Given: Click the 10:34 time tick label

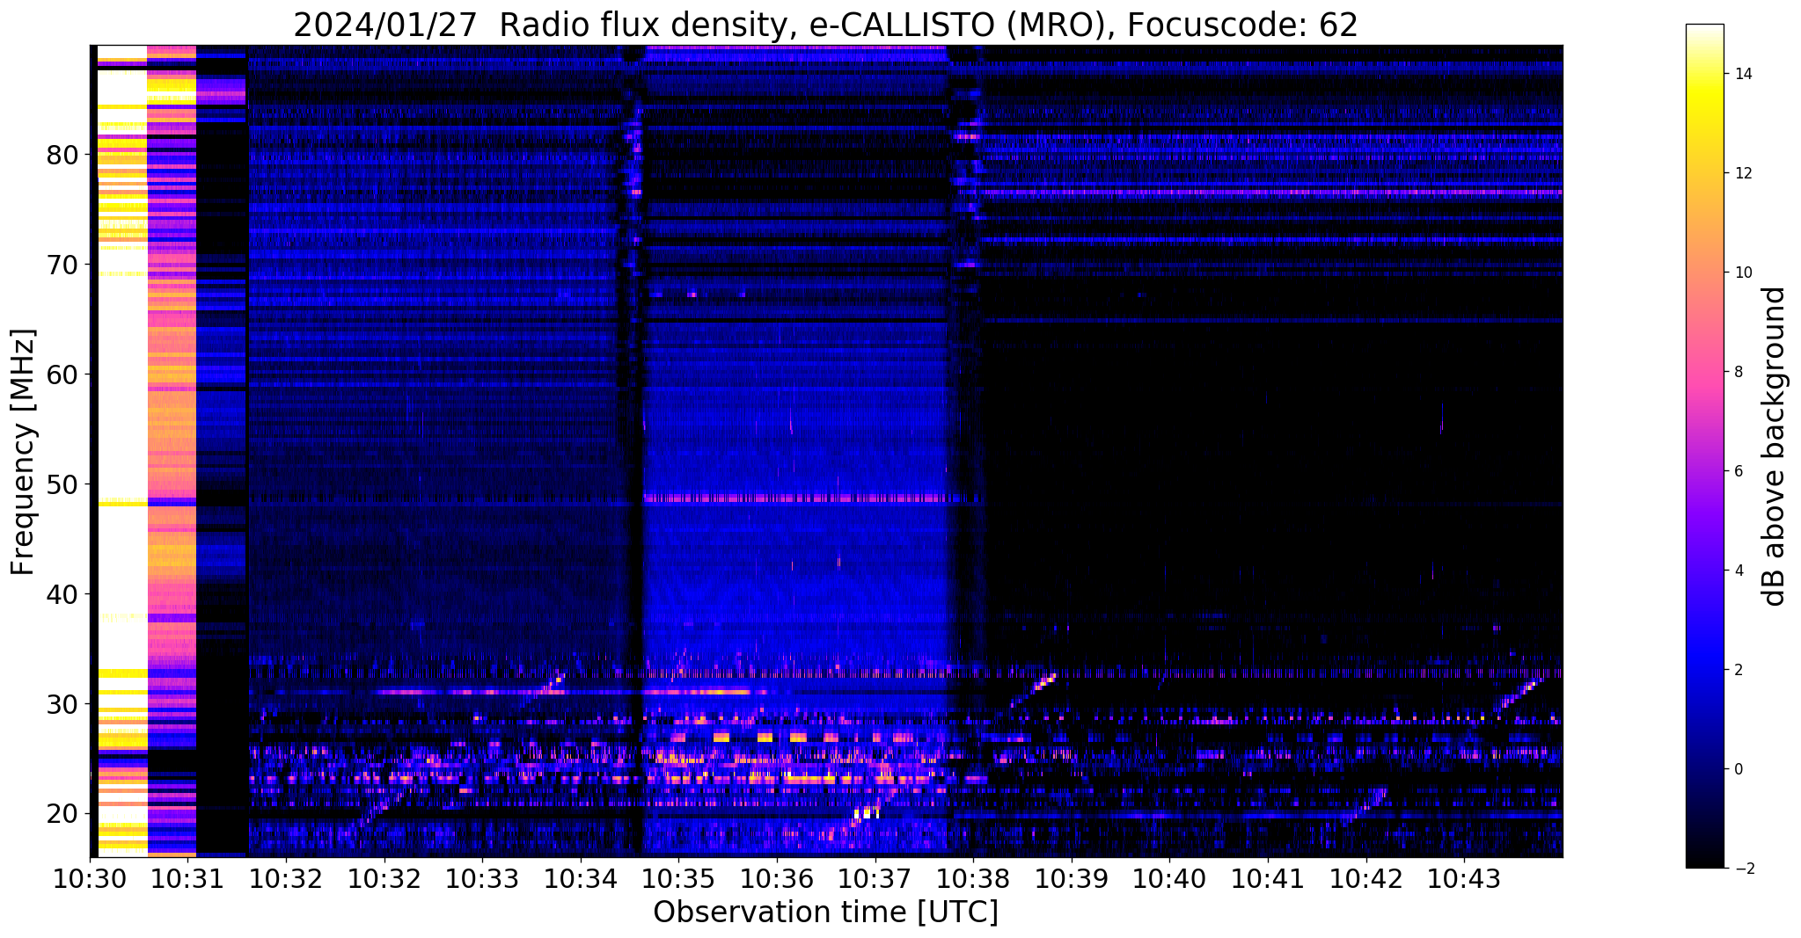Looking at the screenshot, I should click(581, 879).
